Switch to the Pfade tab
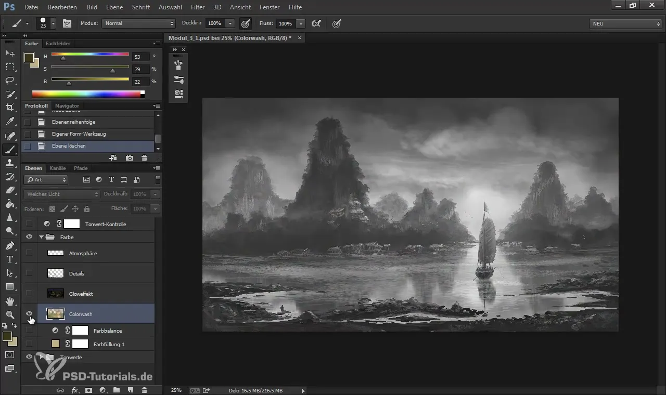This screenshot has width=666, height=395. (81, 168)
